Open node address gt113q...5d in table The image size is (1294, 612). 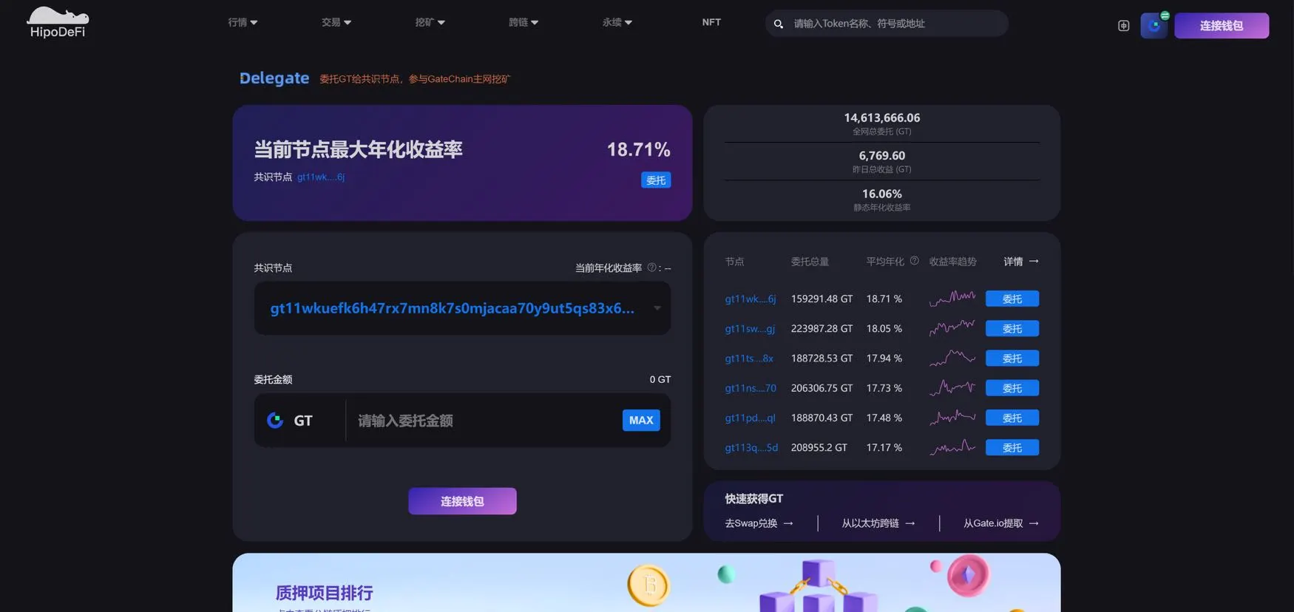tap(751, 447)
